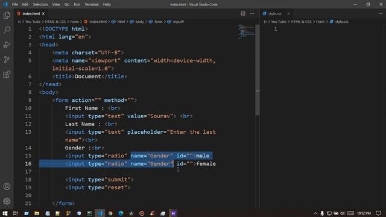Close the style.css tab

coord(288,13)
